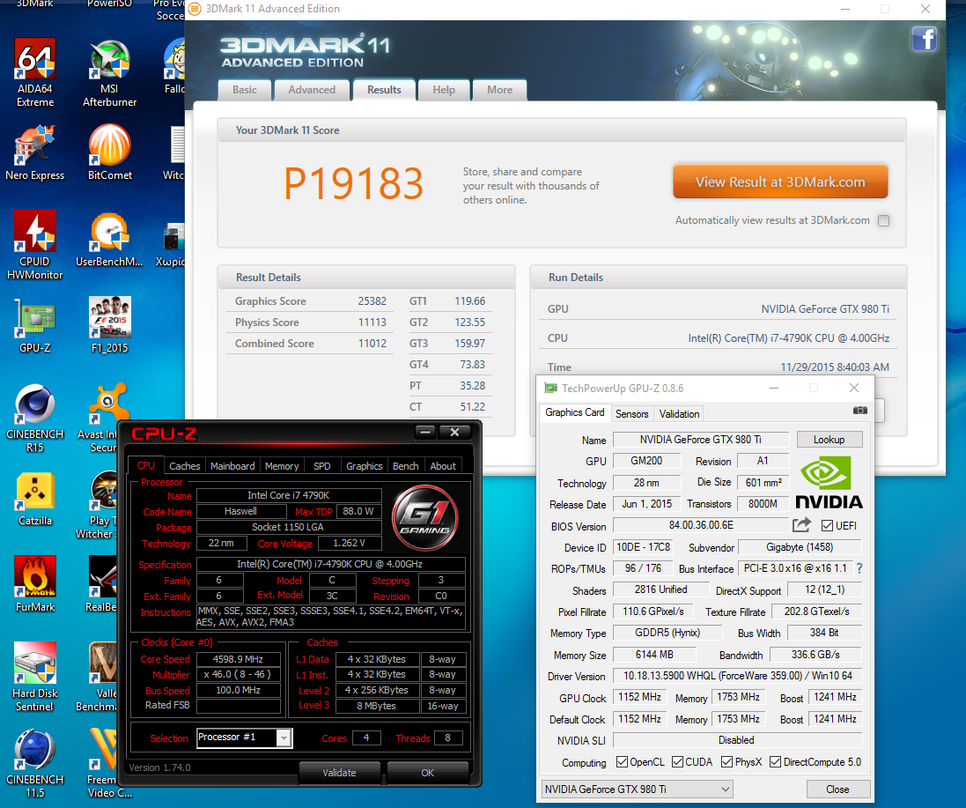Open Help tab in 3DMark
The image size is (966, 808).
444,90
